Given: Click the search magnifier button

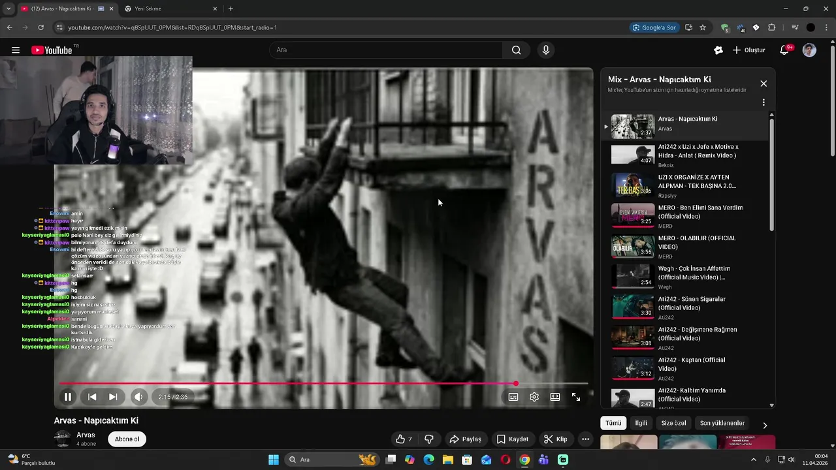Looking at the screenshot, I should [x=516, y=50].
